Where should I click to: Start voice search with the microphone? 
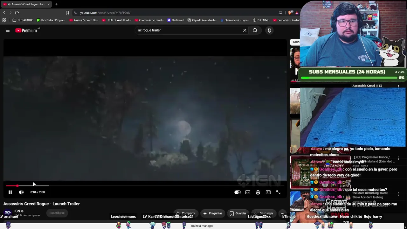coord(269,30)
